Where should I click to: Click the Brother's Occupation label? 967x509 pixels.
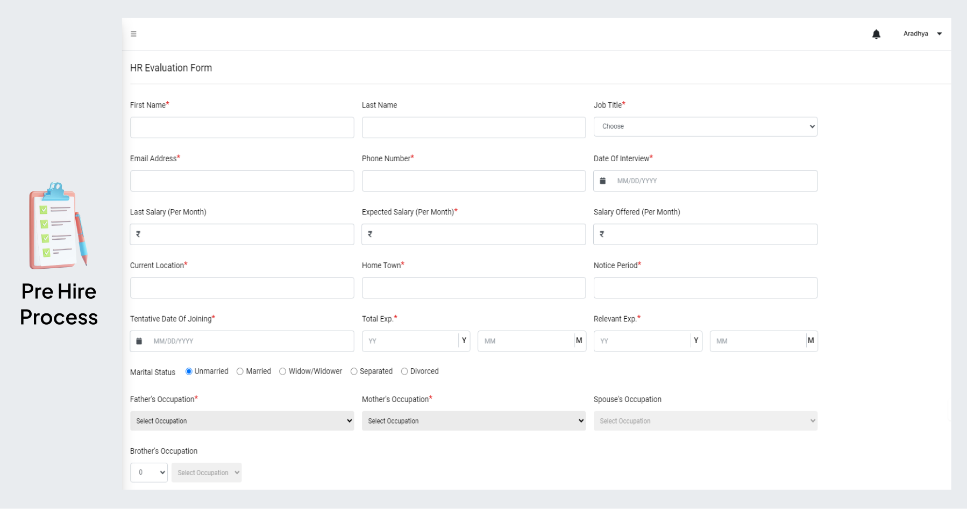[x=163, y=451]
